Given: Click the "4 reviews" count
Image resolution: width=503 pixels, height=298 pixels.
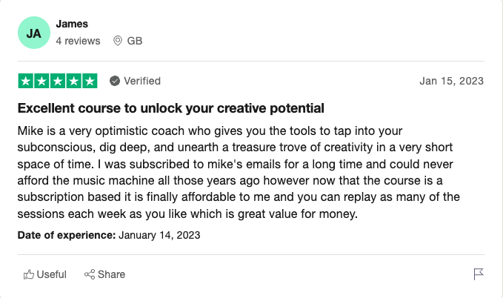Looking at the screenshot, I should coord(78,41).
